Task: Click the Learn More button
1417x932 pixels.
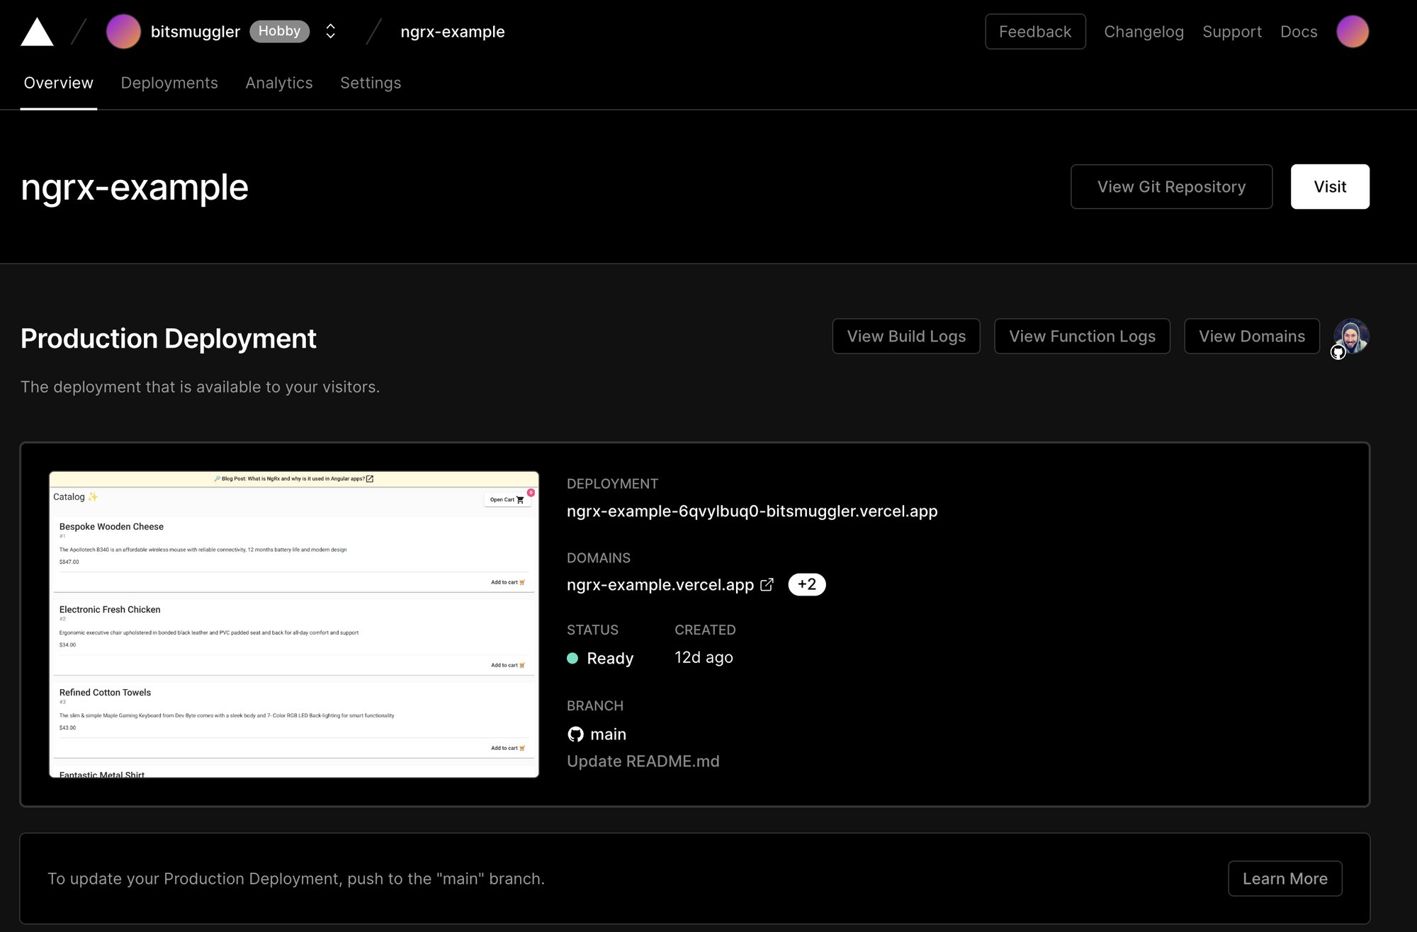Action: [1285, 879]
